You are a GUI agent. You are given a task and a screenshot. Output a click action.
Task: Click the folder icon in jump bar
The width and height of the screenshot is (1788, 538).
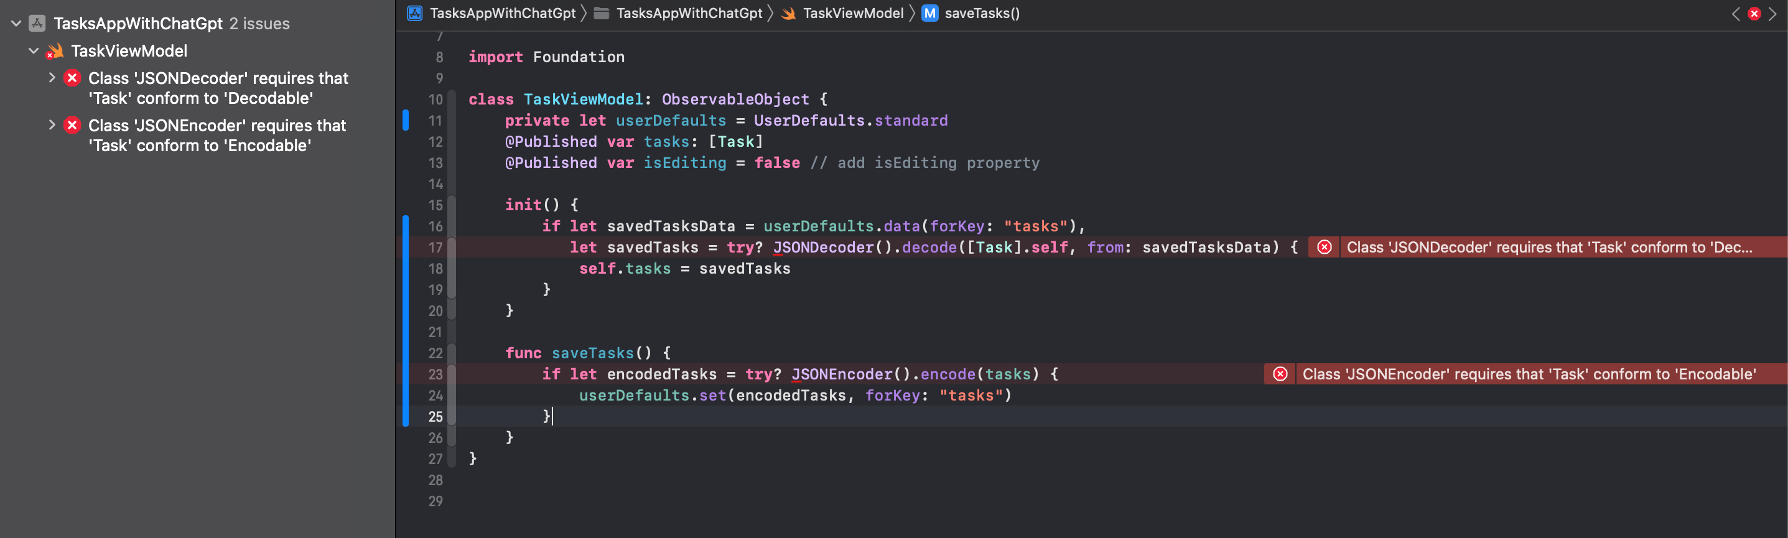[x=602, y=13]
